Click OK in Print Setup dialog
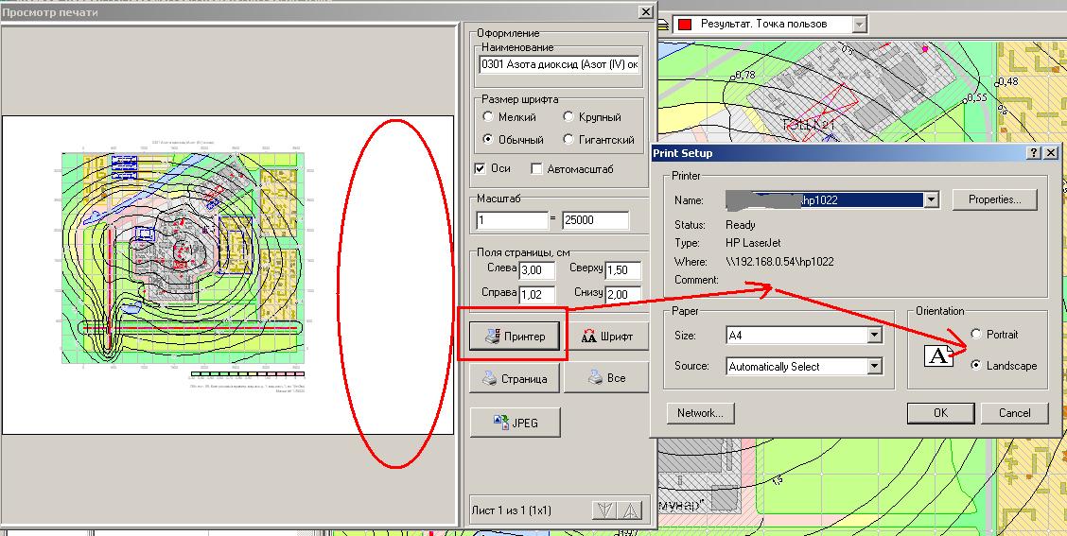Viewport: 1067px width, 536px height. tap(939, 413)
